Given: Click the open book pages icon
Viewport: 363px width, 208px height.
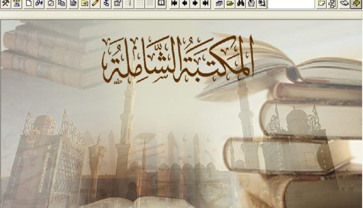Looking at the screenshot, I should coord(345,3).
